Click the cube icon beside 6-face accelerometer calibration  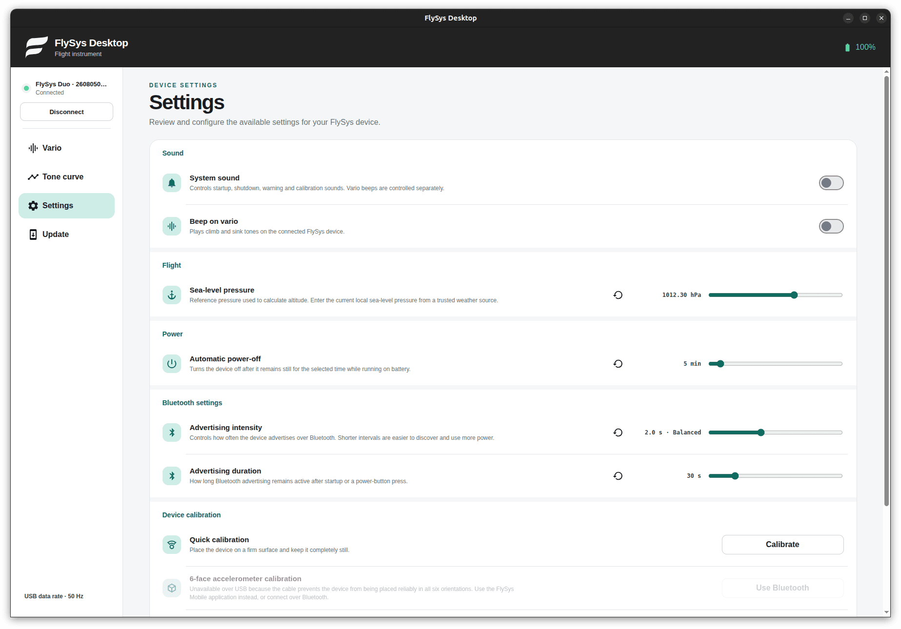click(172, 588)
